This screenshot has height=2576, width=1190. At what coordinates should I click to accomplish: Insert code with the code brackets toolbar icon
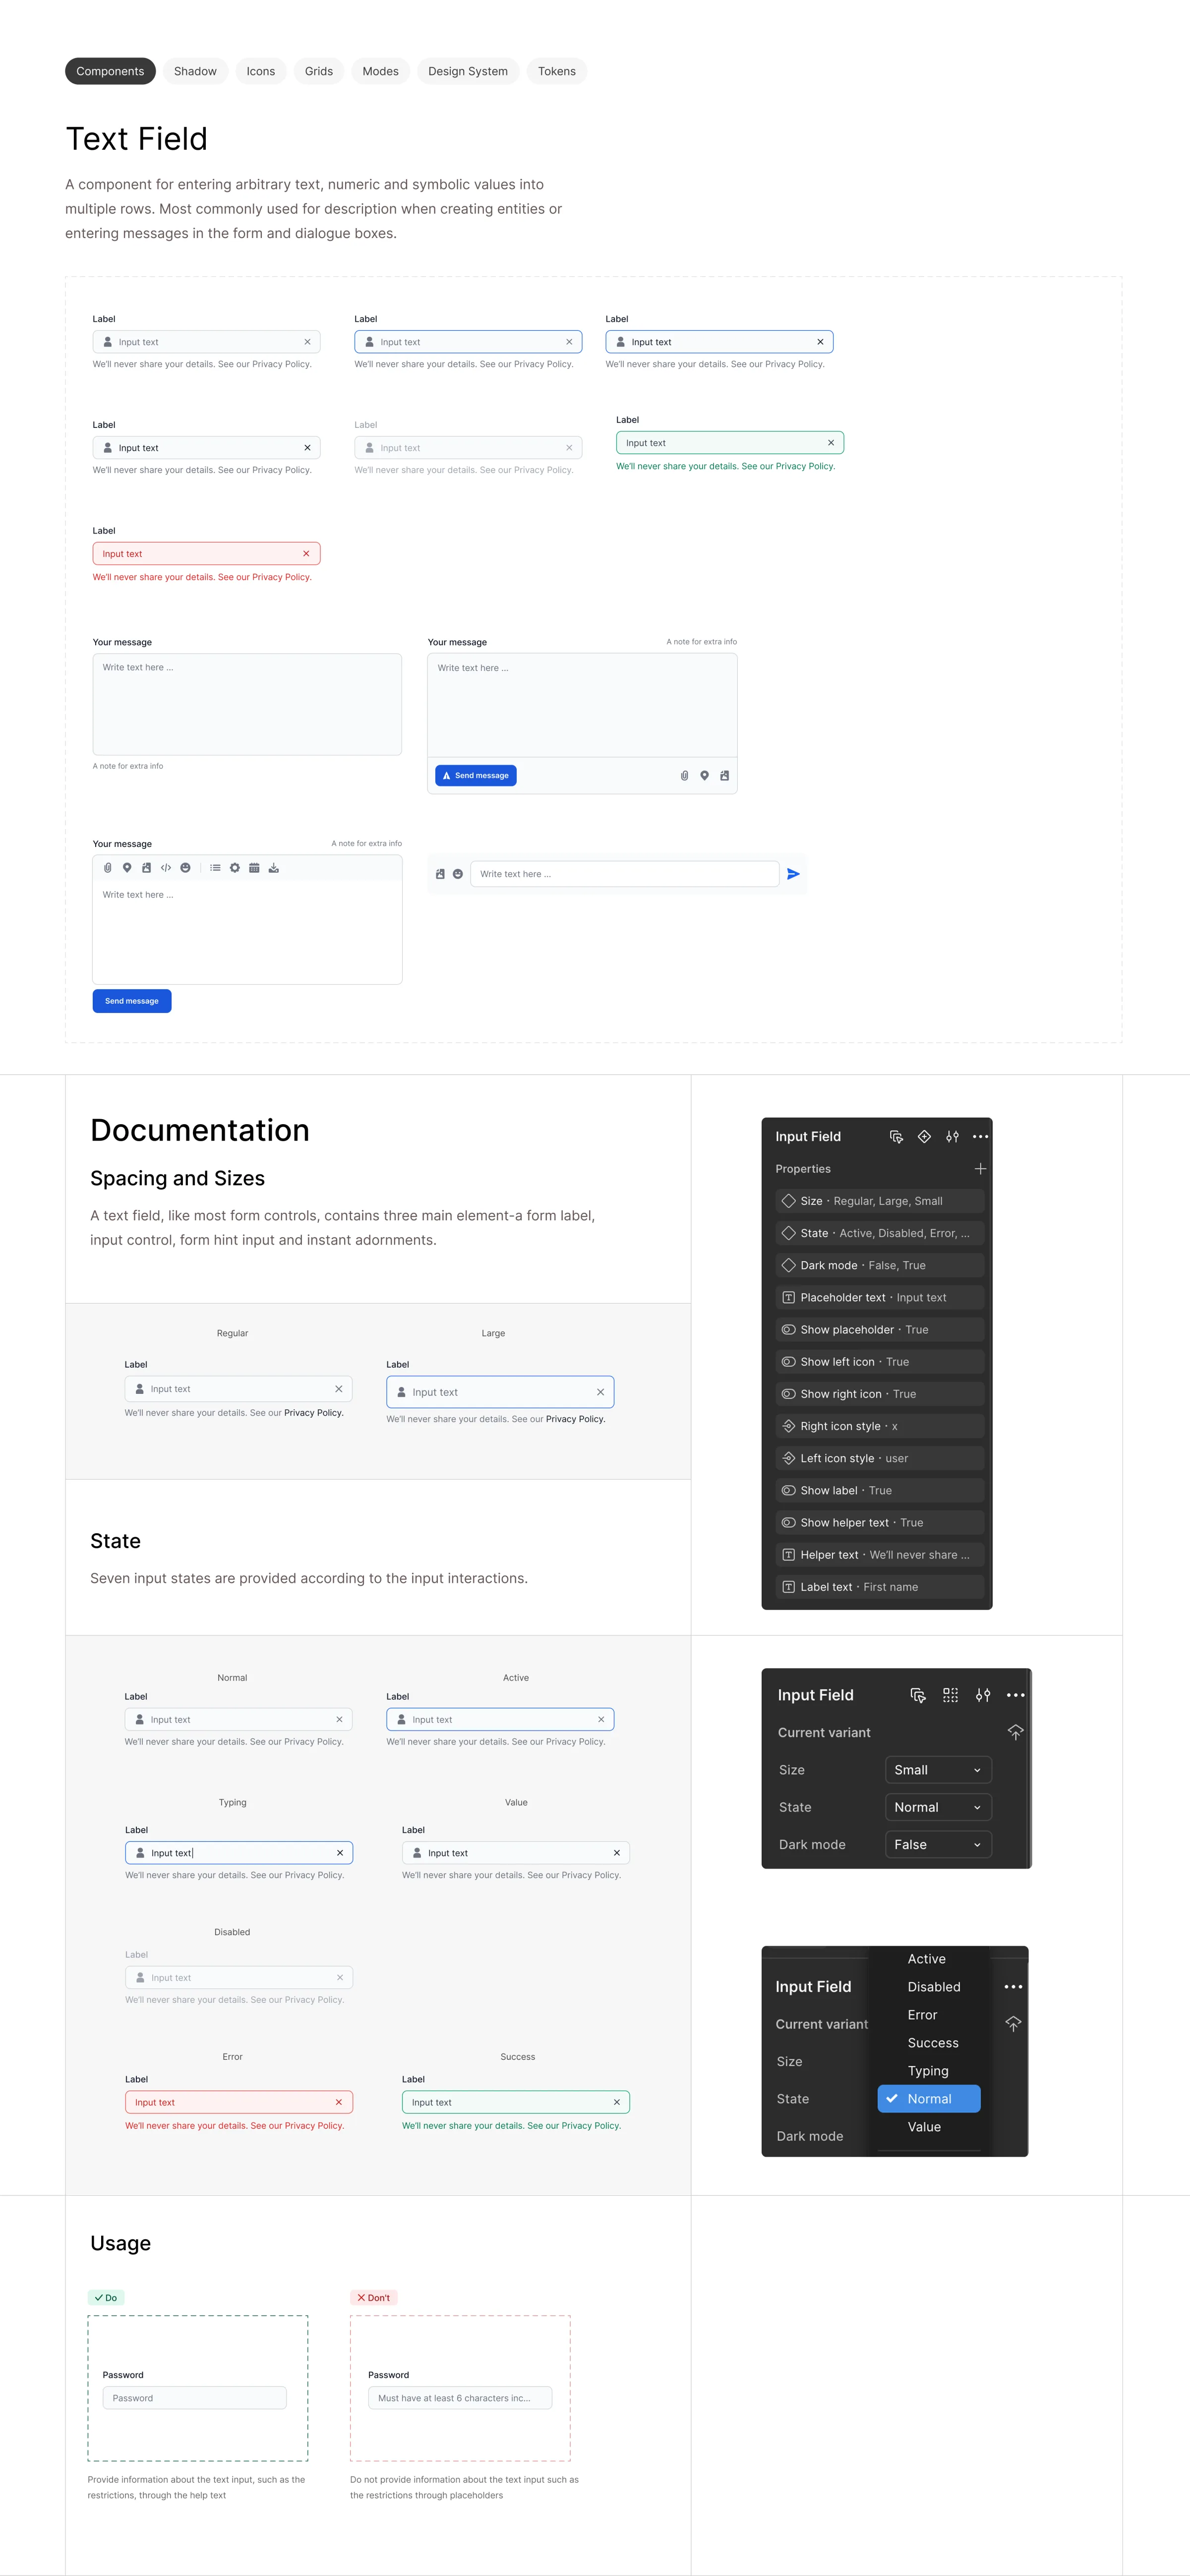tap(166, 868)
